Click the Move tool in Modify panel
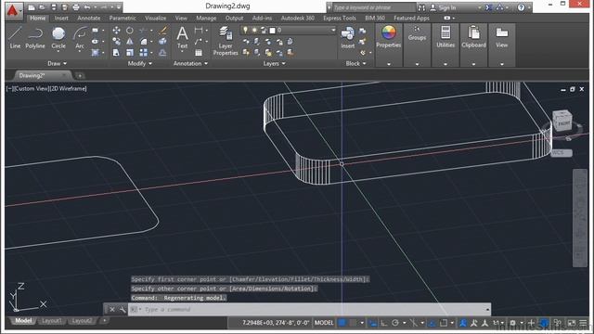 coord(117,31)
